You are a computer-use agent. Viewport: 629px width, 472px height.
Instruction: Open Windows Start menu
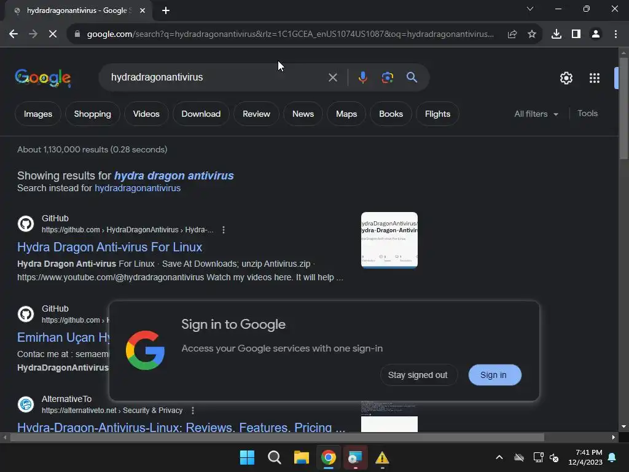coord(247,457)
